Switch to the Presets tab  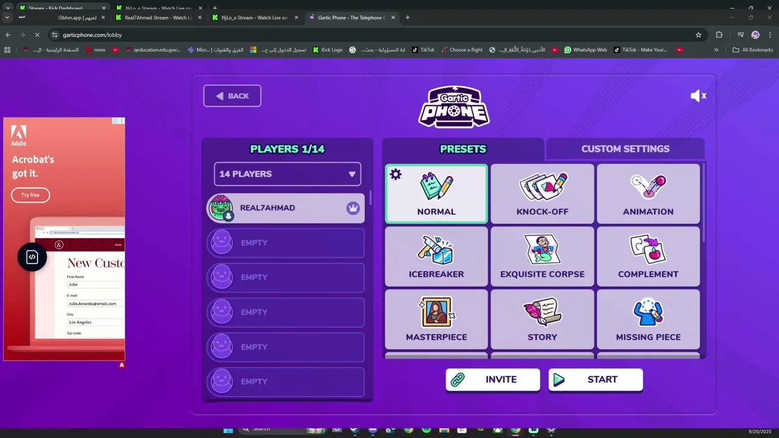coord(463,149)
